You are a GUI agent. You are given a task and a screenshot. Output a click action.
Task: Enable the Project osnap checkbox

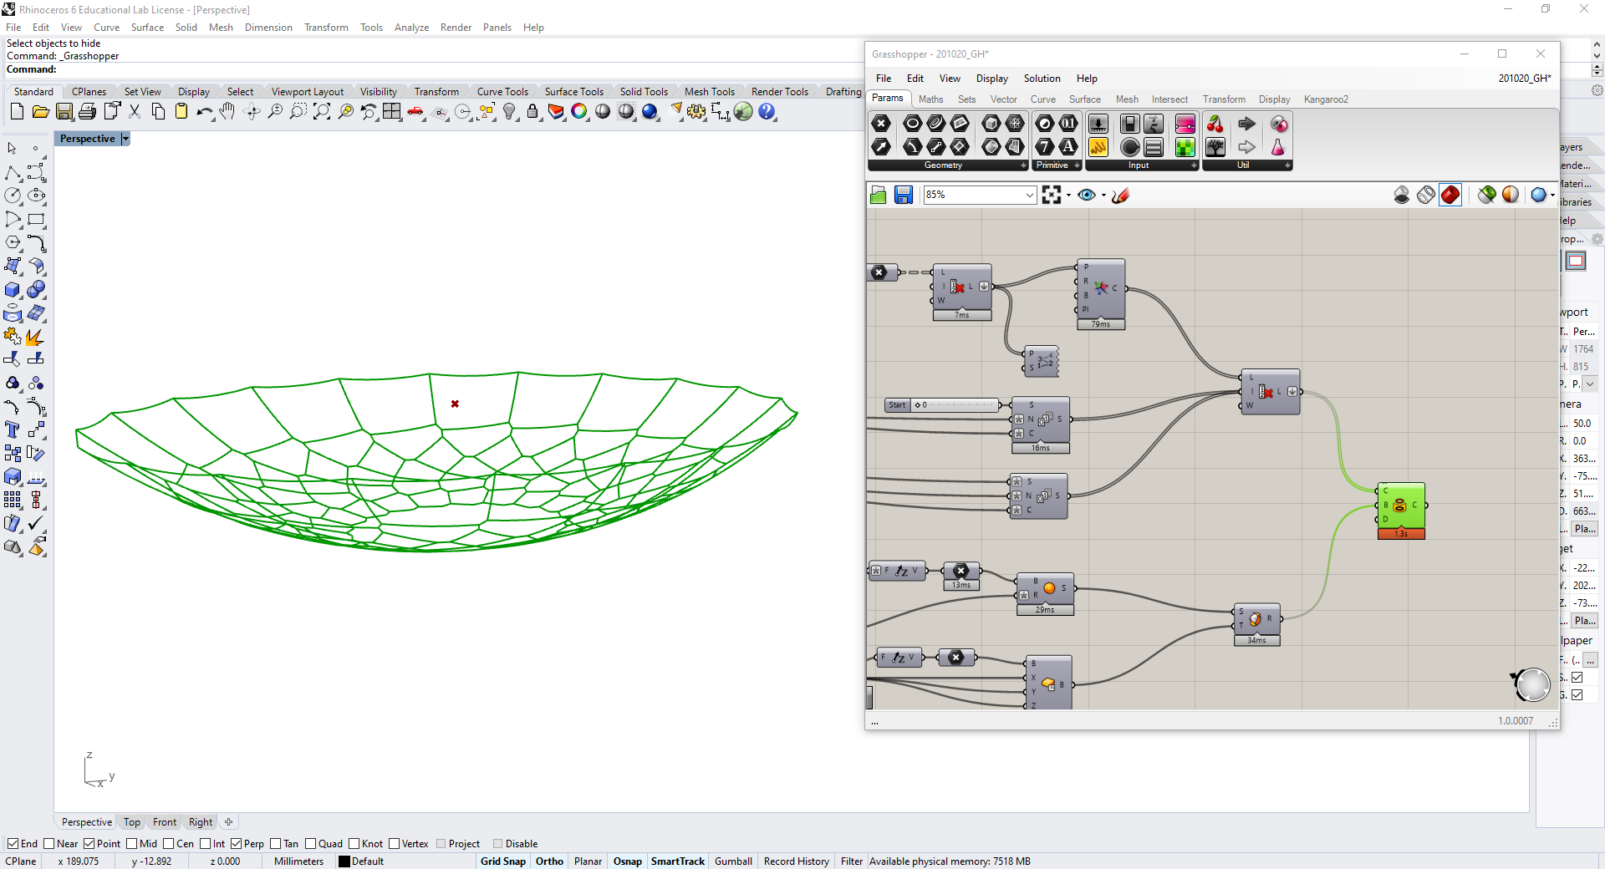point(441,844)
